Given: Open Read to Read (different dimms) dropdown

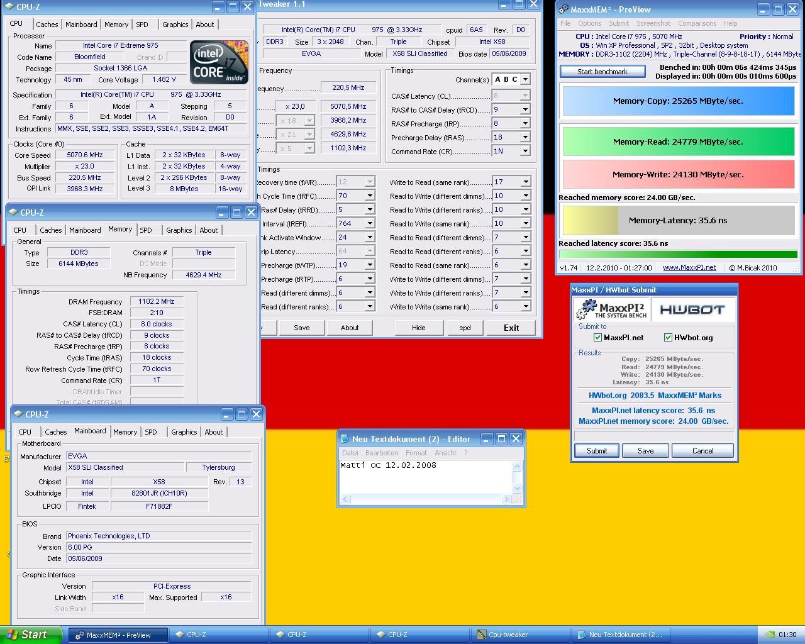Looking at the screenshot, I should (525, 237).
